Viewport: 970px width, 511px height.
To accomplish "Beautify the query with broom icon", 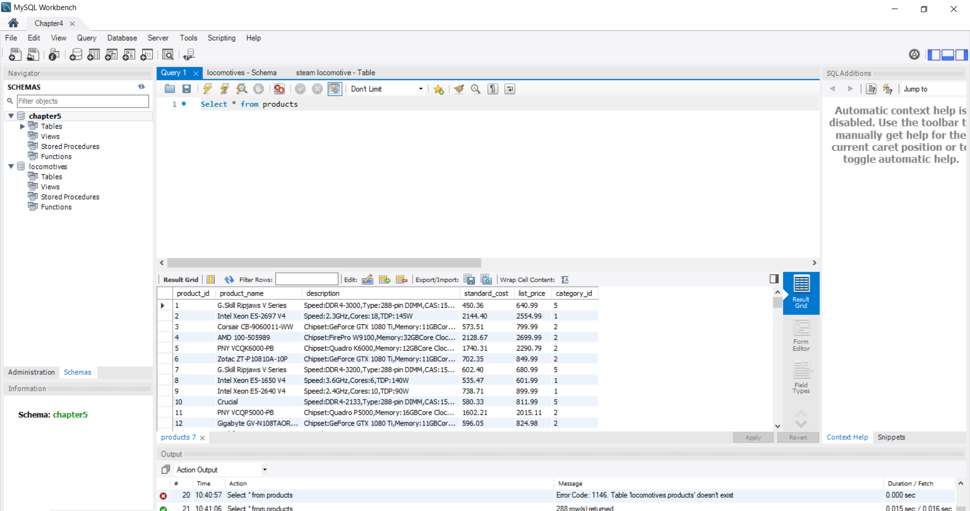I will click(459, 89).
